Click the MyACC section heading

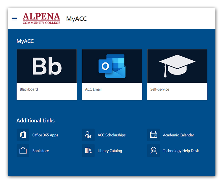pyautogui.click(x=25, y=41)
